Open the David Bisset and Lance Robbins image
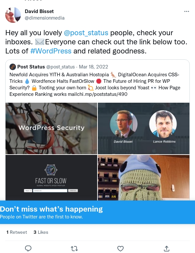The width and height of the screenshot is (195, 253). 144,128
